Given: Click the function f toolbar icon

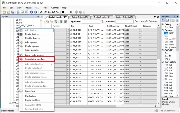Looking at the screenshot, I should click(67, 12).
